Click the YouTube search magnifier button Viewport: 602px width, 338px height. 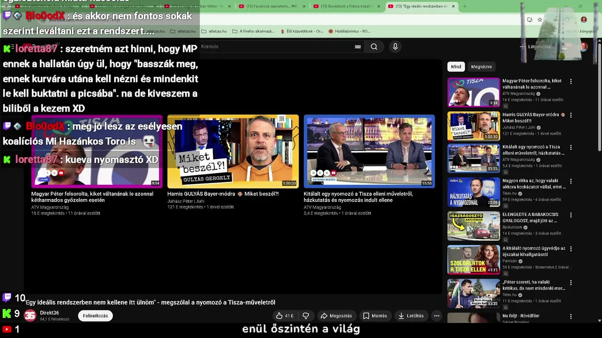click(374, 46)
